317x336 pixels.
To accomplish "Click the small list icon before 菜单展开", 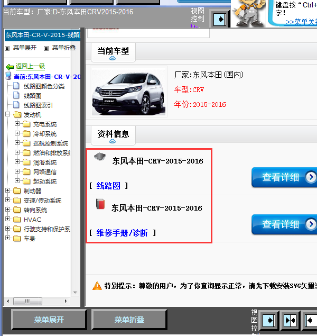I will click(x=7, y=48).
